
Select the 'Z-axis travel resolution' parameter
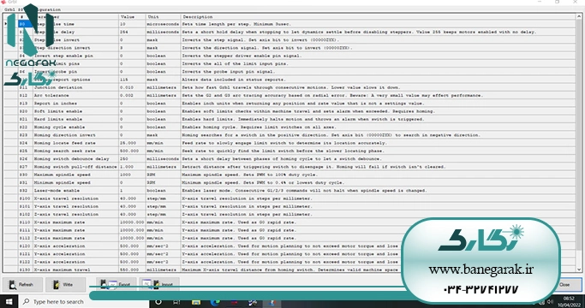coord(75,215)
